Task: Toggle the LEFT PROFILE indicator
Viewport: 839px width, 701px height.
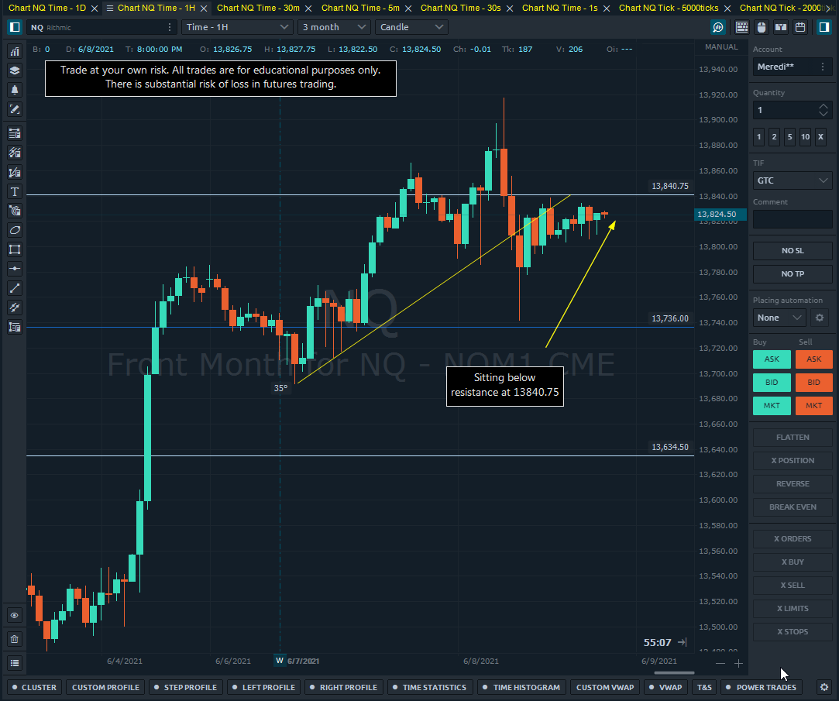Action: [x=263, y=687]
